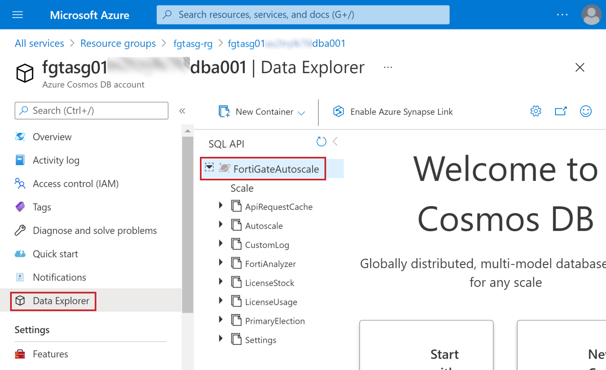Collapse the FortiGateAutoscale database node
This screenshot has height=370, width=606.
(209, 167)
